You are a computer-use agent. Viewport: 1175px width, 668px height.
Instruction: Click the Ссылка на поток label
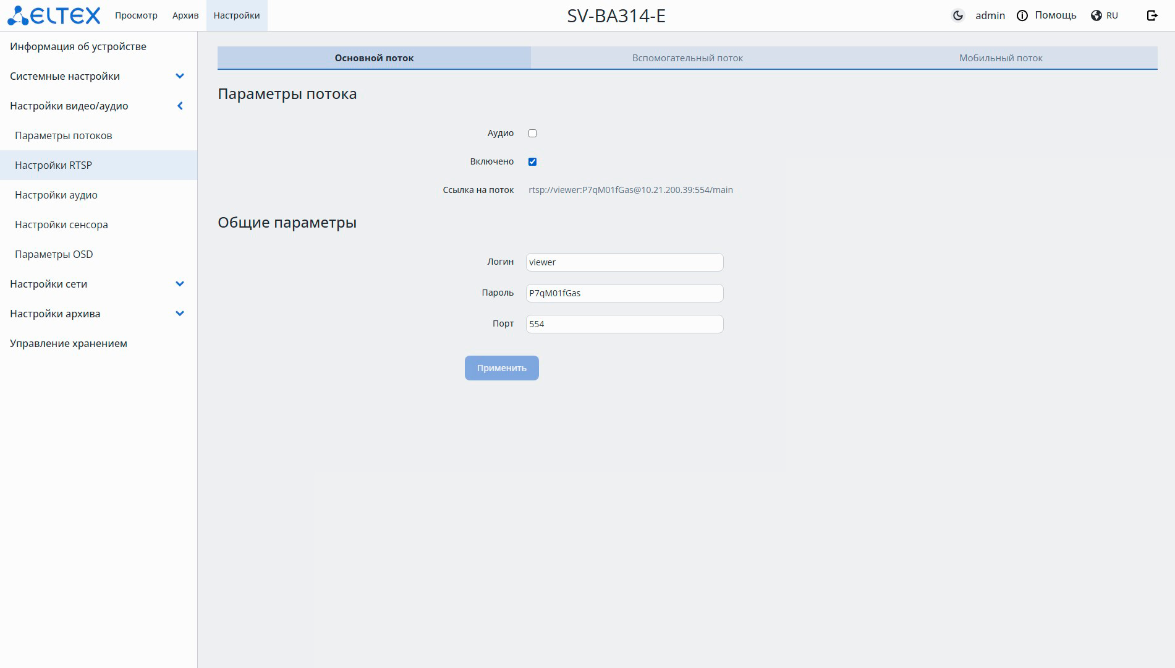click(478, 190)
